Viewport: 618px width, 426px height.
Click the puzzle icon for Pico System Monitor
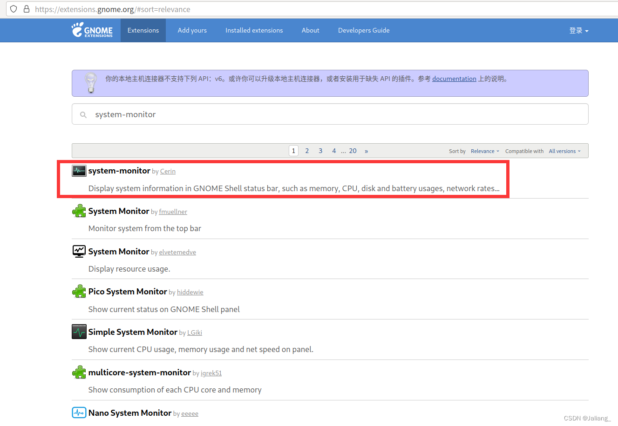(79, 292)
